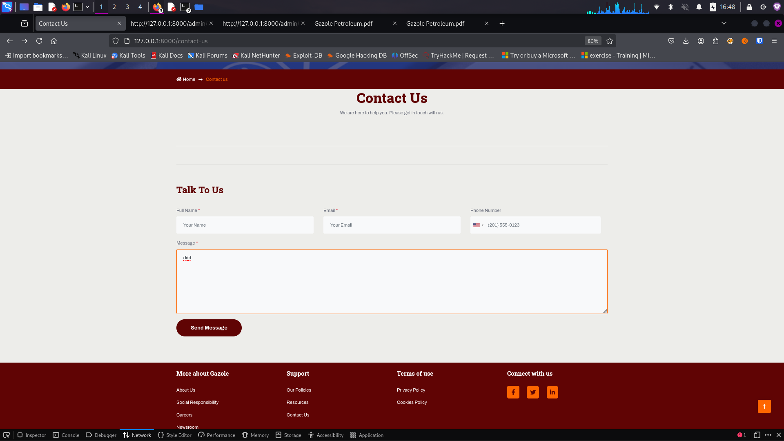Click the browser home icon
Image resolution: width=784 pixels, height=441 pixels.
coord(53,41)
